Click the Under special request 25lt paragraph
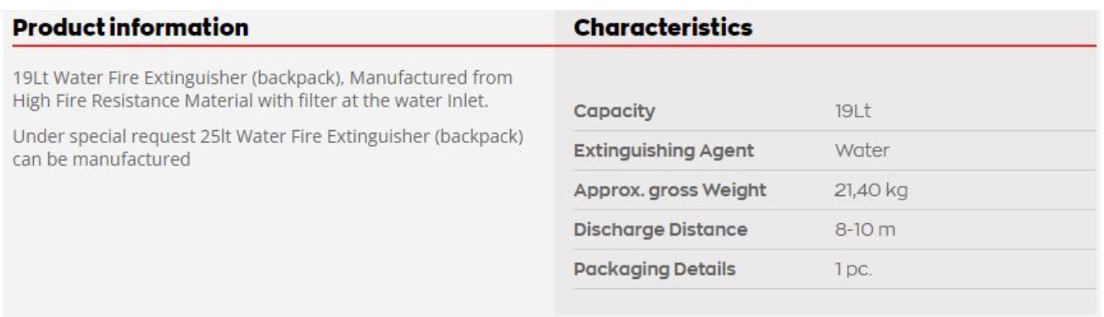 pyautogui.click(x=268, y=146)
